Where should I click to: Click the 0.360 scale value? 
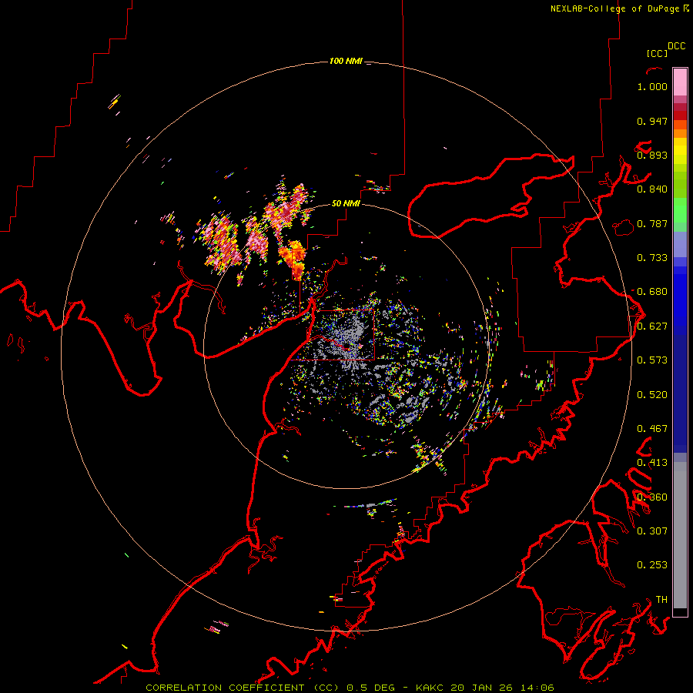(652, 497)
